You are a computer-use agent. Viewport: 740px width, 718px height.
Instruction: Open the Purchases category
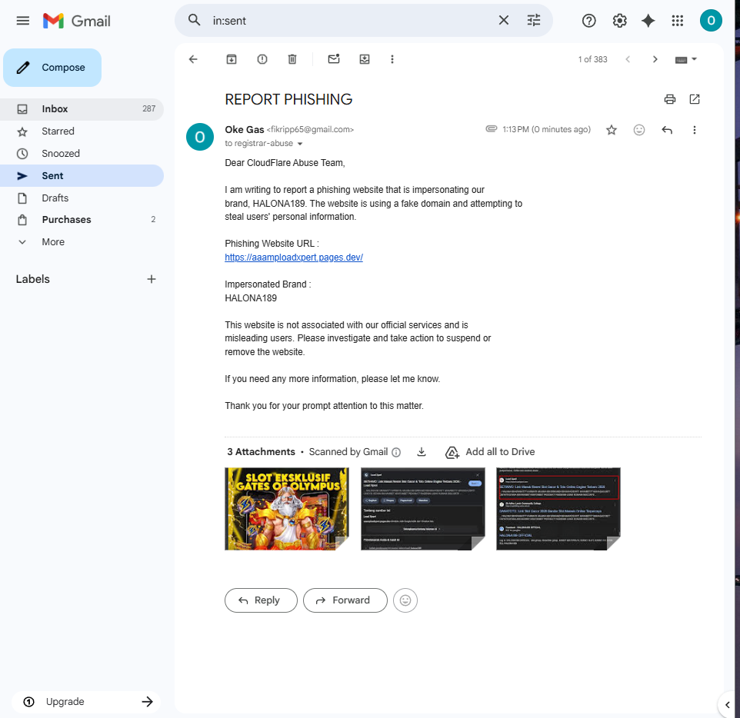coord(82,219)
